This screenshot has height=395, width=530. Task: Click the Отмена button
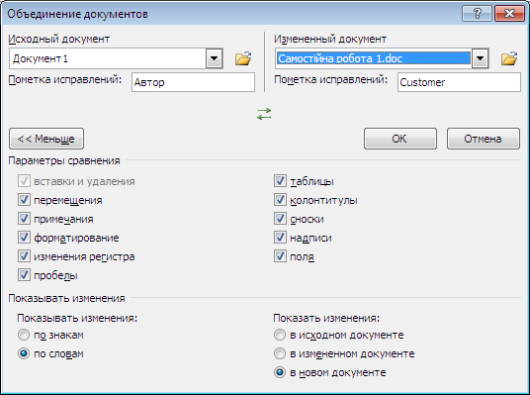point(483,139)
